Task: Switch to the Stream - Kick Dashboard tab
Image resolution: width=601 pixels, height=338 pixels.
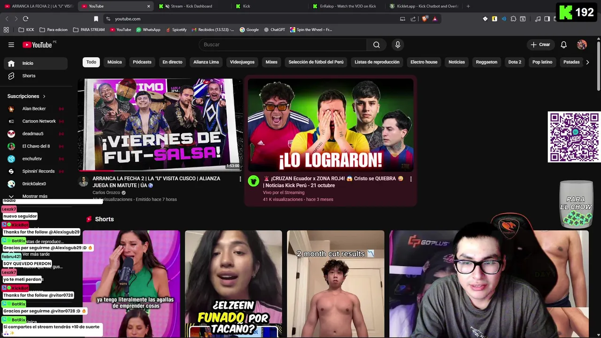Action: tap(192, 6)
